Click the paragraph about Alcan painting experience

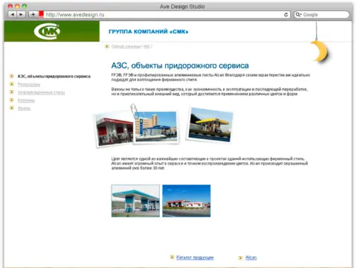coord(210,163)
